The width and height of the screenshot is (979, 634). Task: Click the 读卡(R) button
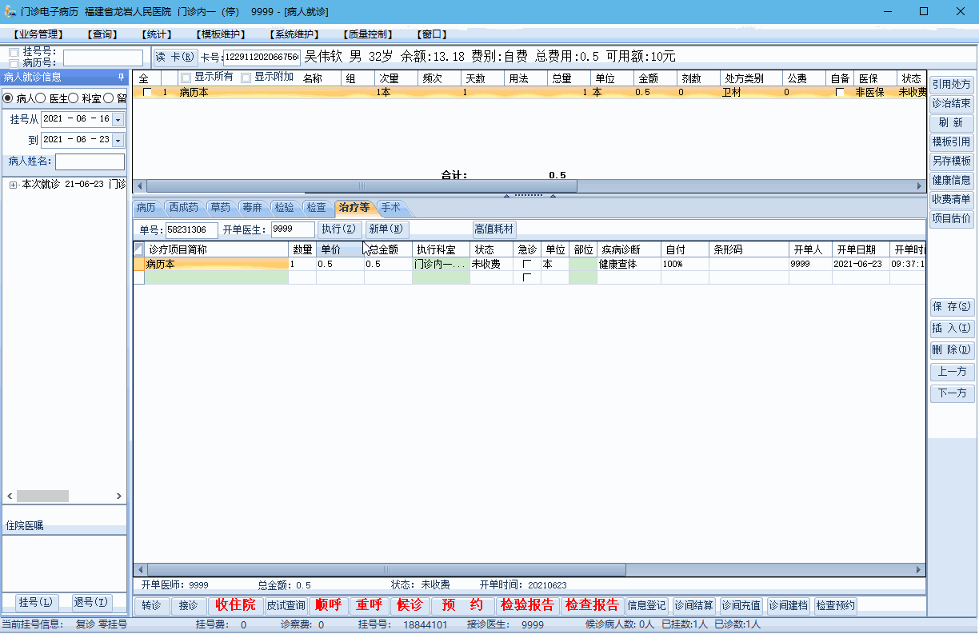174,57
